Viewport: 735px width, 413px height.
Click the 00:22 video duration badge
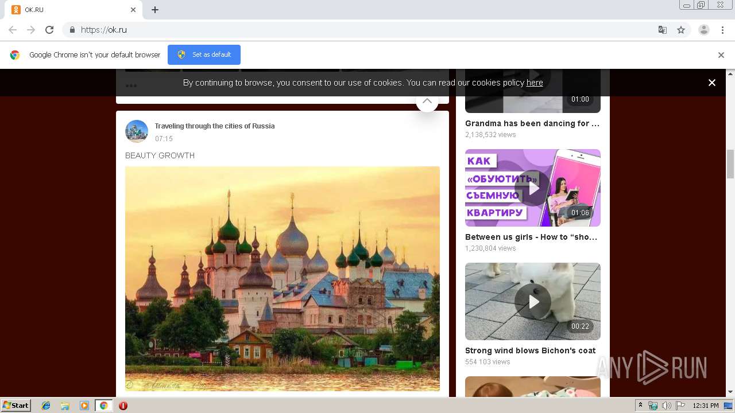[580, 326]
